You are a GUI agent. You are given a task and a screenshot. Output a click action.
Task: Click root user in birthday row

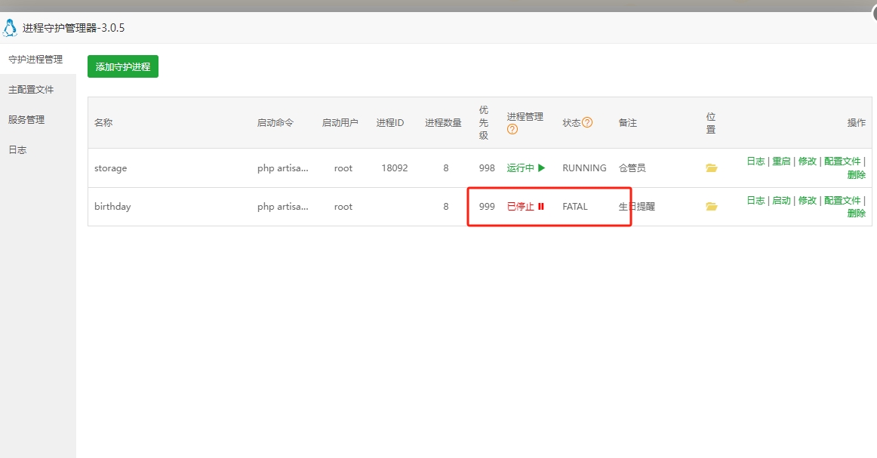343,206
